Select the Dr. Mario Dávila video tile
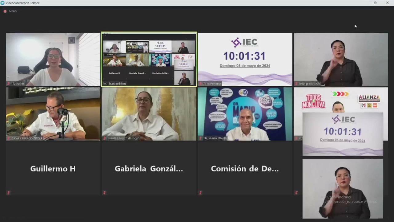The image size is (394, 222). tap(245, 113)
